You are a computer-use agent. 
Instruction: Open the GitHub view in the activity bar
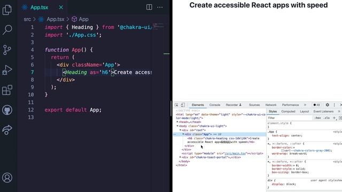(7, 110)
